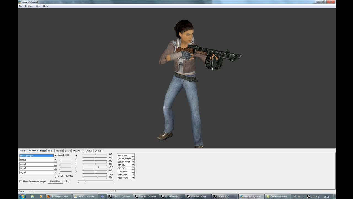Adjust the Frame slider at the bottom

[71, 191]
